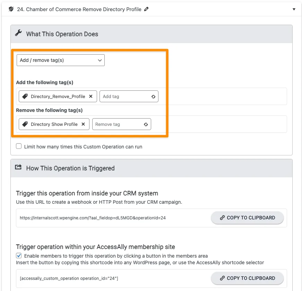This screenshot has width=302, height=291.
Task: Open the Add / remove tag(s) dropdown
Action: tap(61, 60)
